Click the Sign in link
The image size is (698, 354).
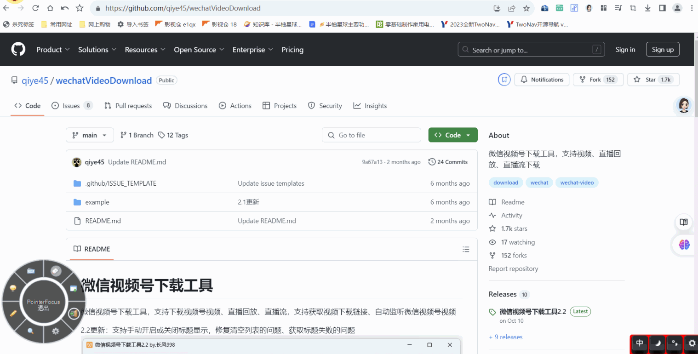[x=625, y=50]
